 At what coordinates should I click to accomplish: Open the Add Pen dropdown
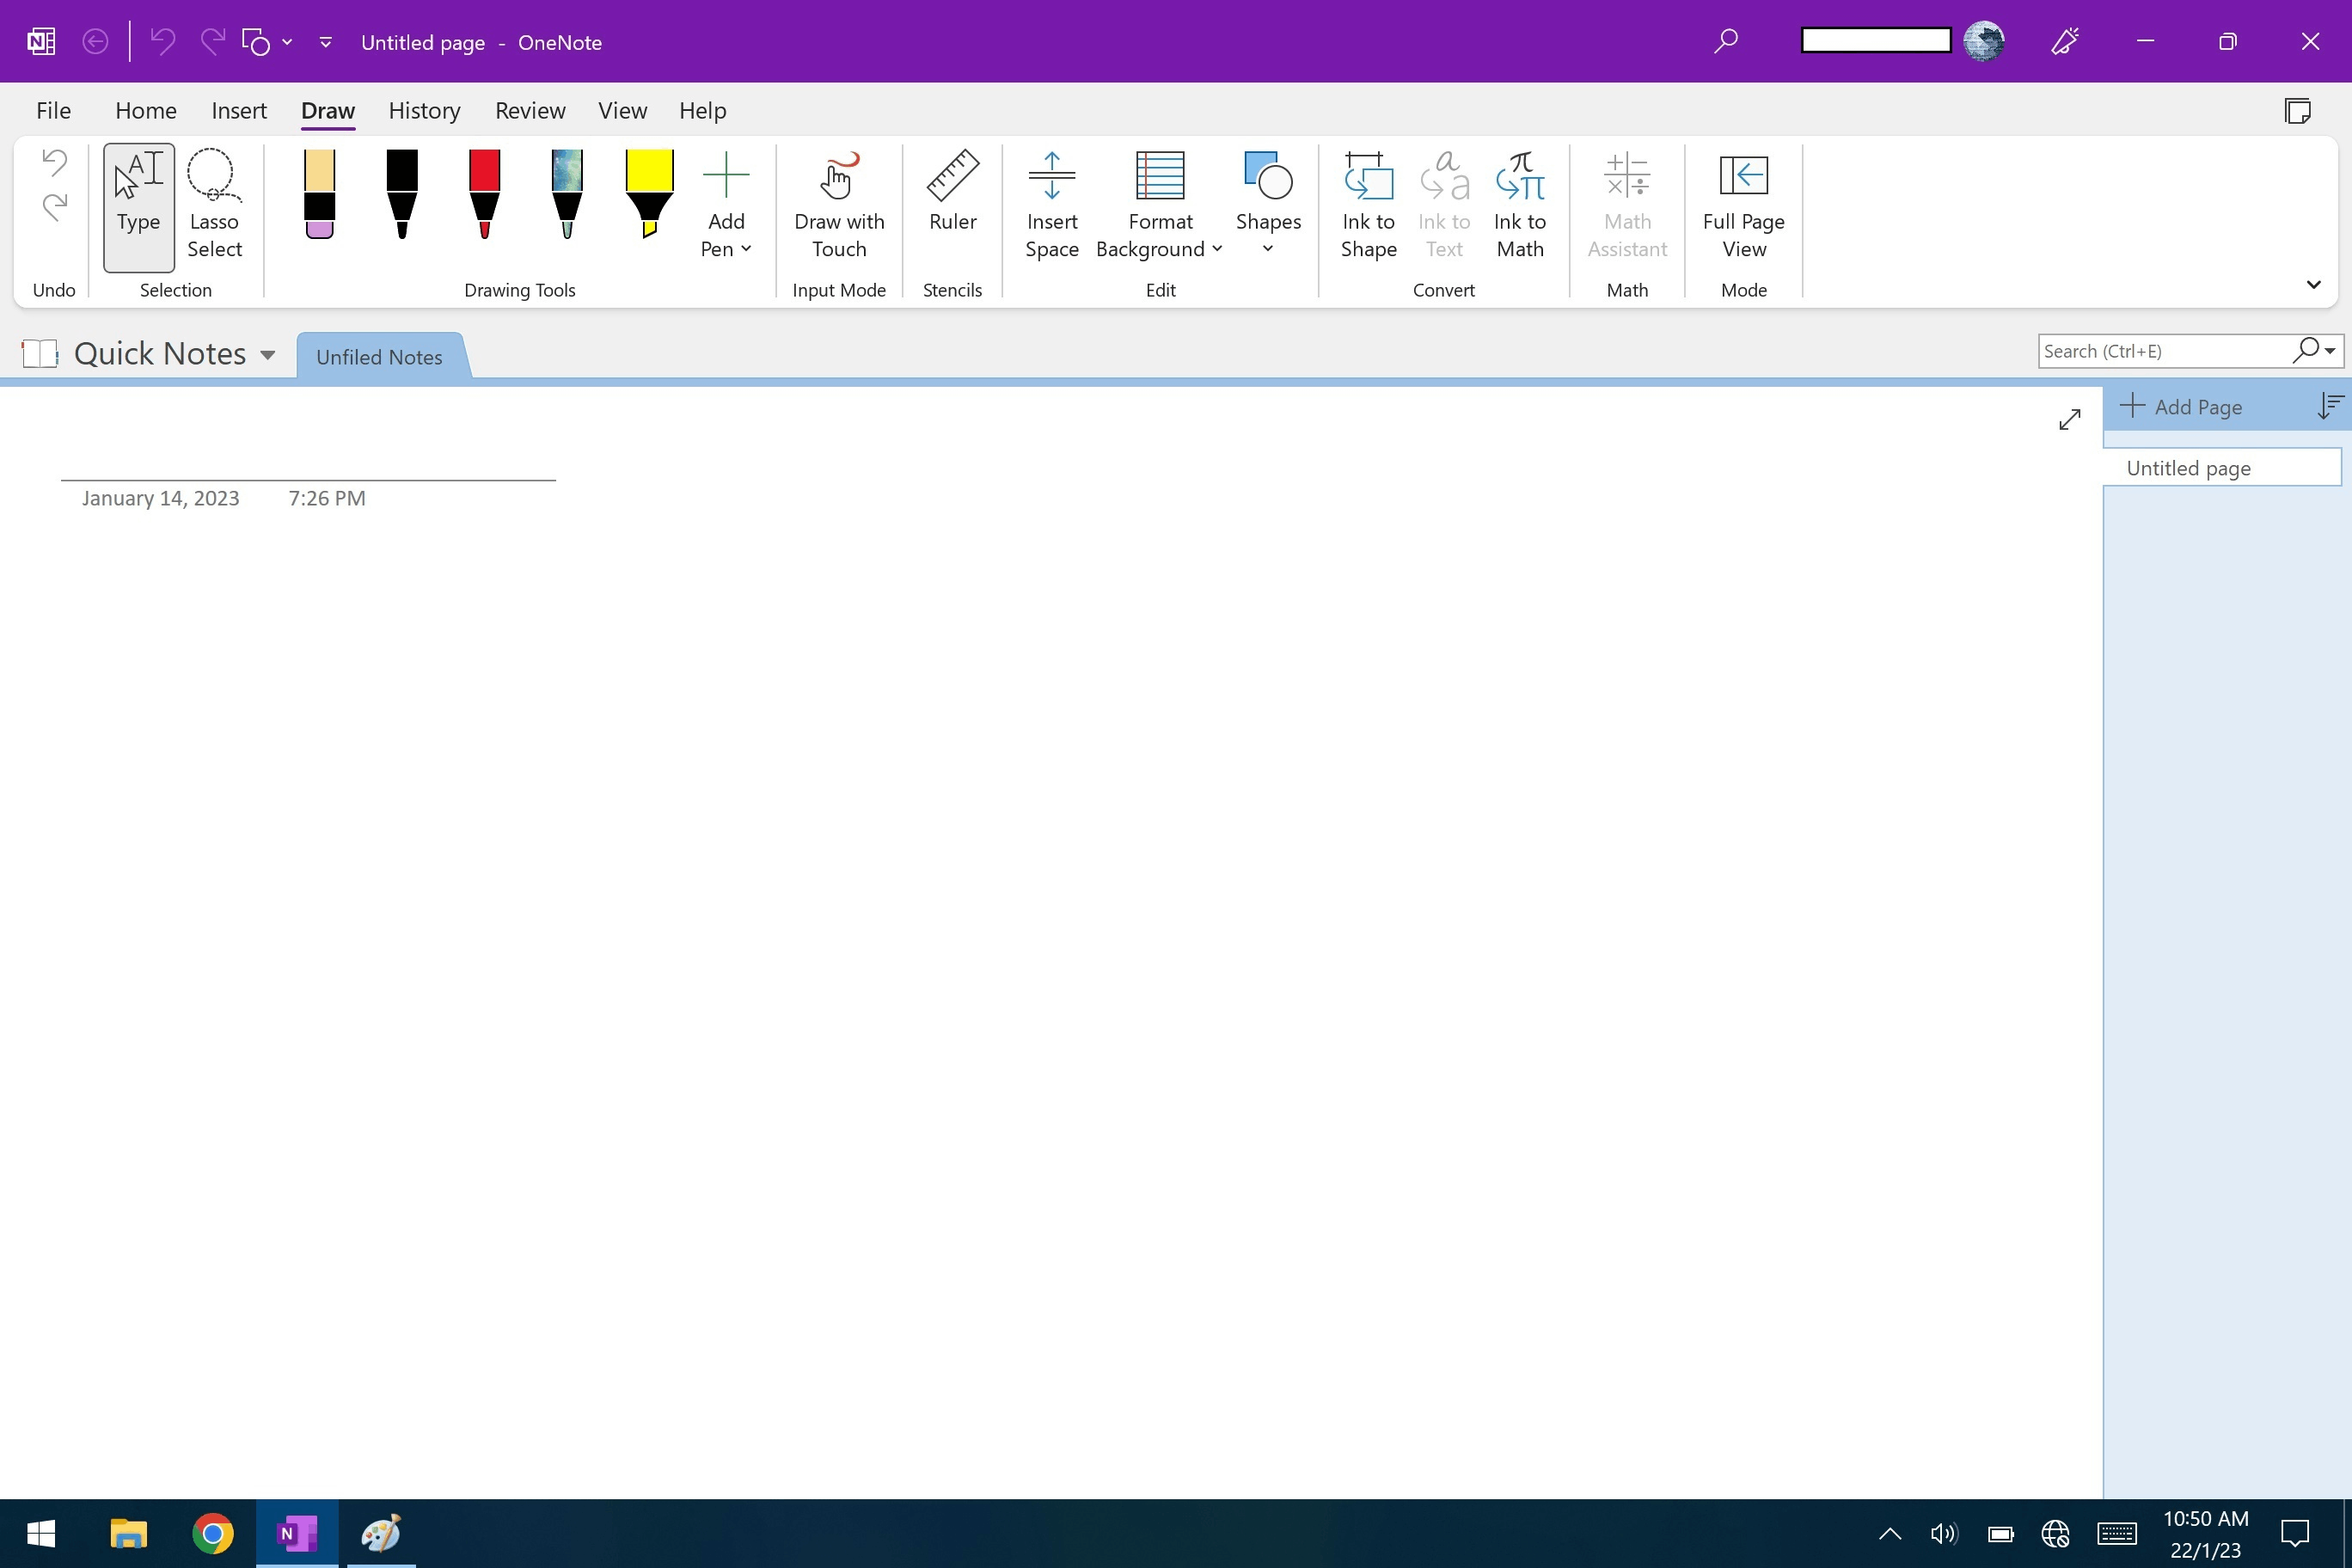tap(726, 205)
